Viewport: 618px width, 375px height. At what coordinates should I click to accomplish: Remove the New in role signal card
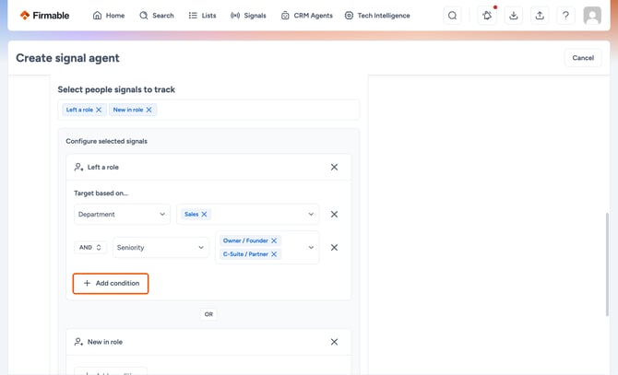pos(334,342)
